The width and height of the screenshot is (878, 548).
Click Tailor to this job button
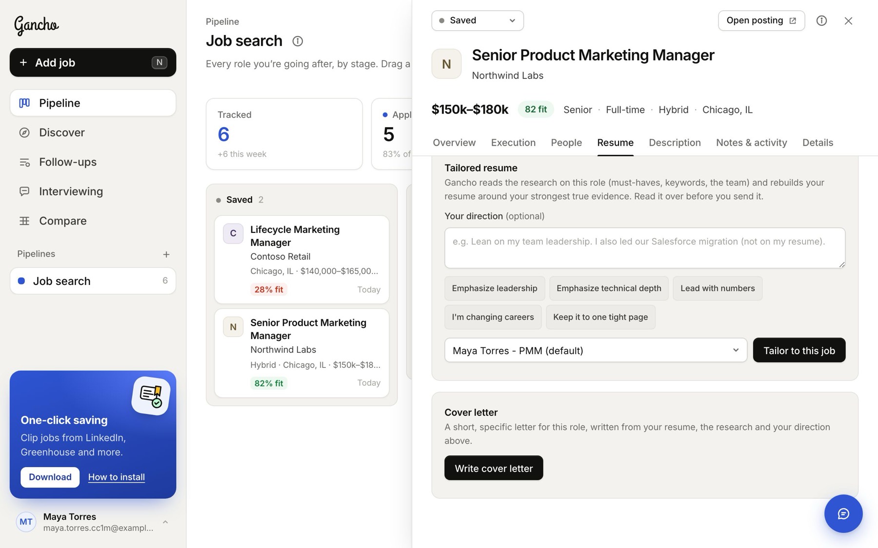[799, 350]
